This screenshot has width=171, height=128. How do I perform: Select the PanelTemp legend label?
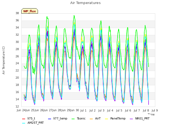pos(118,118)
